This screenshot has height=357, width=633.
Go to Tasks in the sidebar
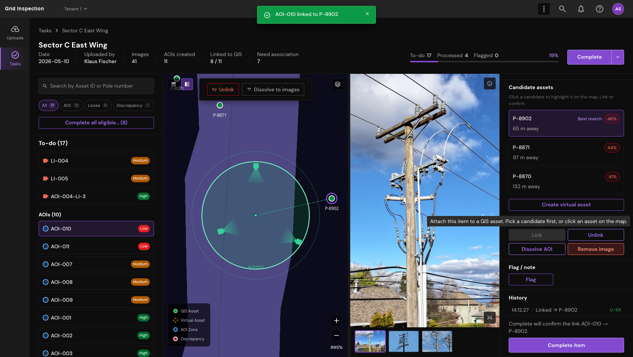[x=15, y=59]
